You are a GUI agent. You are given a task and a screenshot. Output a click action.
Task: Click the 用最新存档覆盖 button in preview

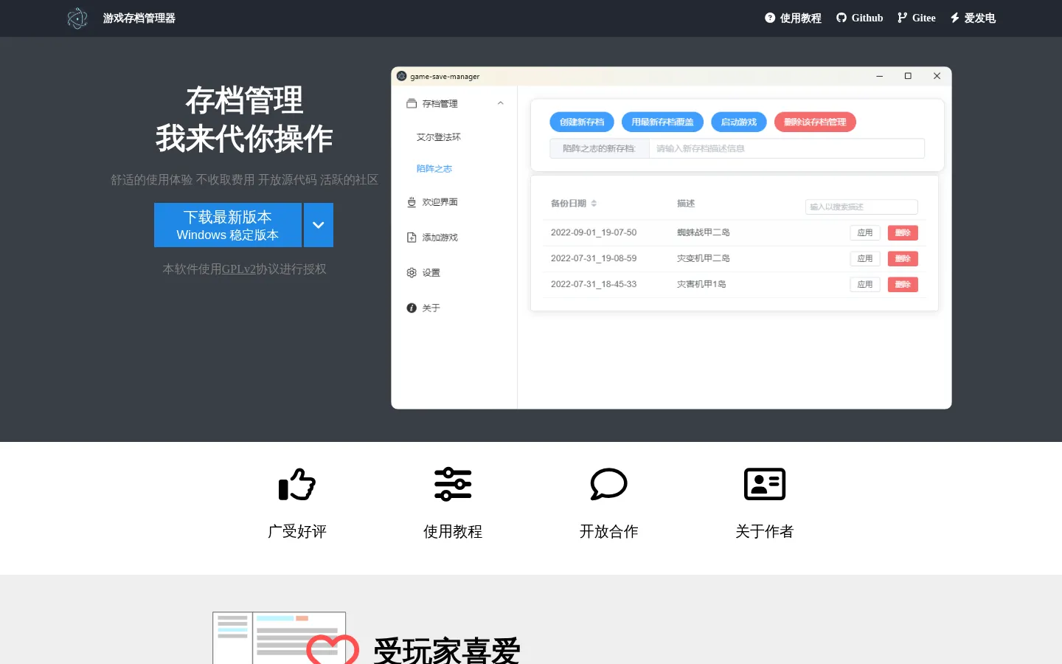[662, 122]
